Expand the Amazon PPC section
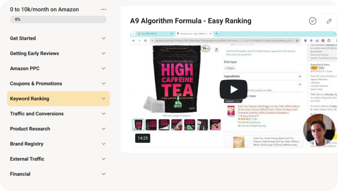 click(x=58, y=69)
